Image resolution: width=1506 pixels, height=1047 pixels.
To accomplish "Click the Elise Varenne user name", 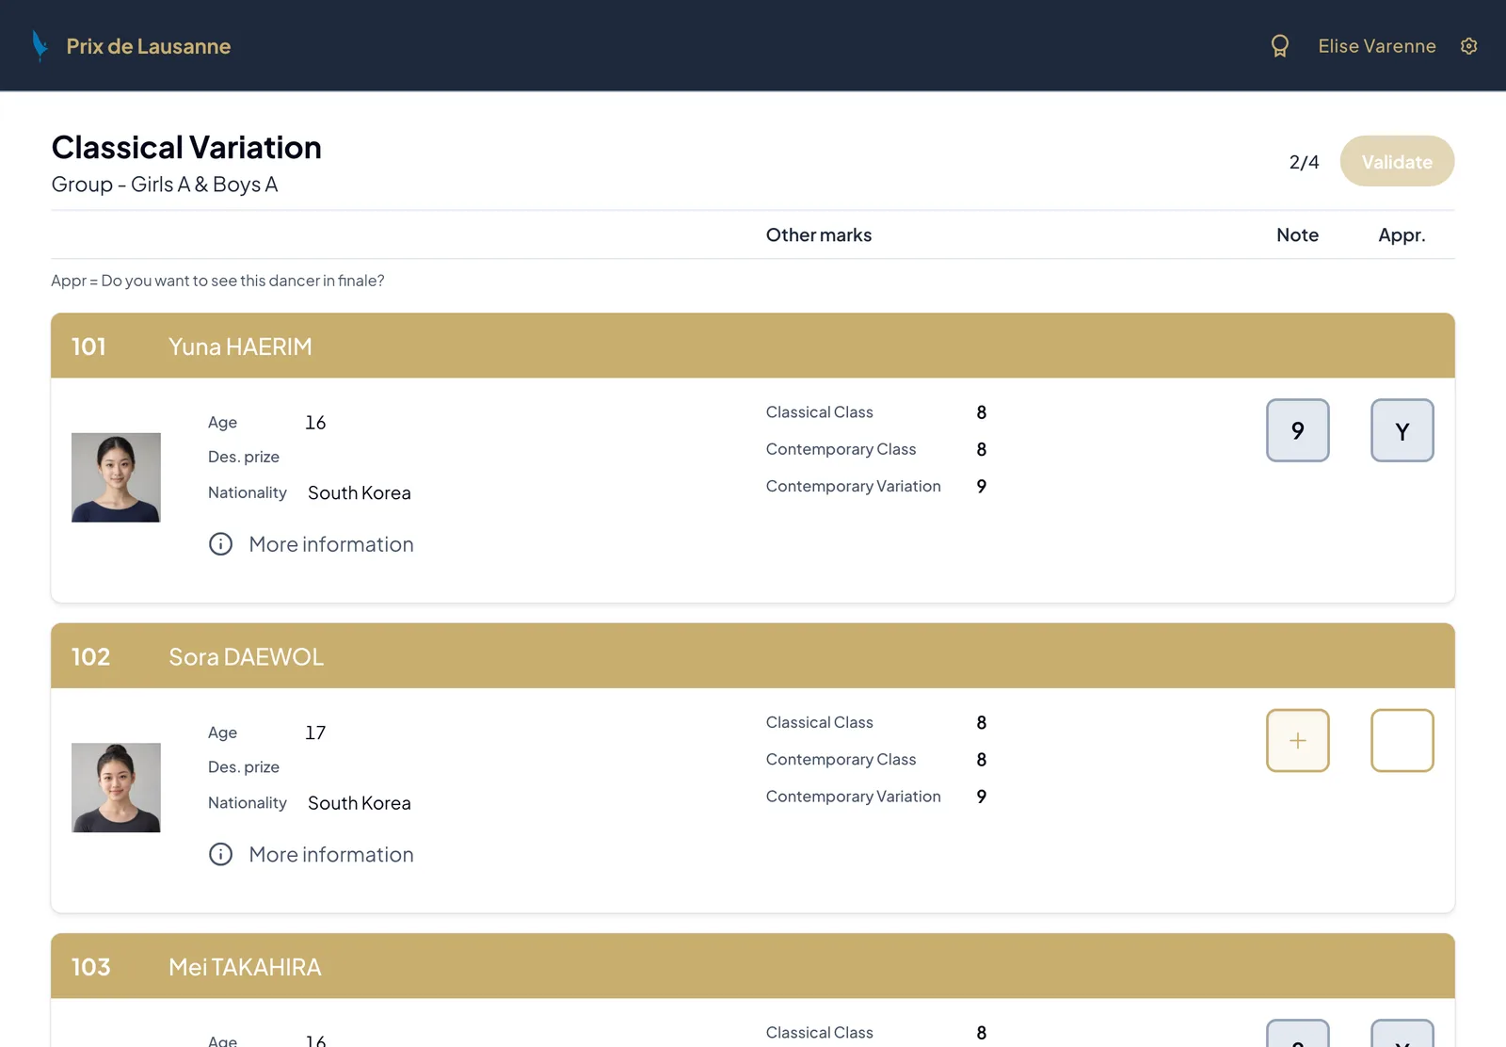I will click(x=1376, y=46).
